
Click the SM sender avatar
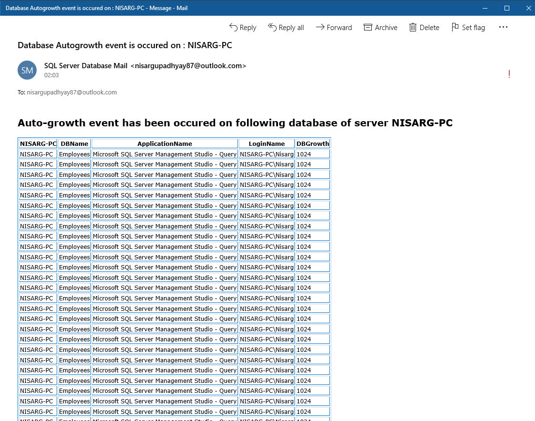click(27, 70)
